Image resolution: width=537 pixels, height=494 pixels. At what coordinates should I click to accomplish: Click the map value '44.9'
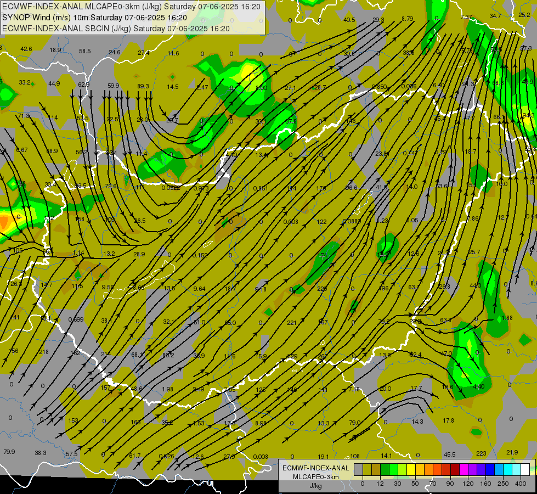[54, 83]
